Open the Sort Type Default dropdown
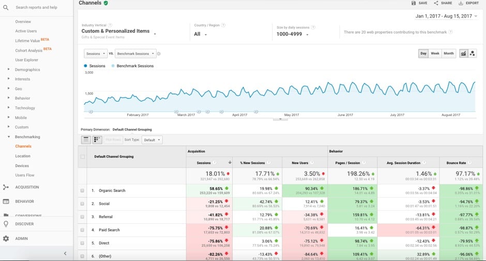 click(152, 140)
